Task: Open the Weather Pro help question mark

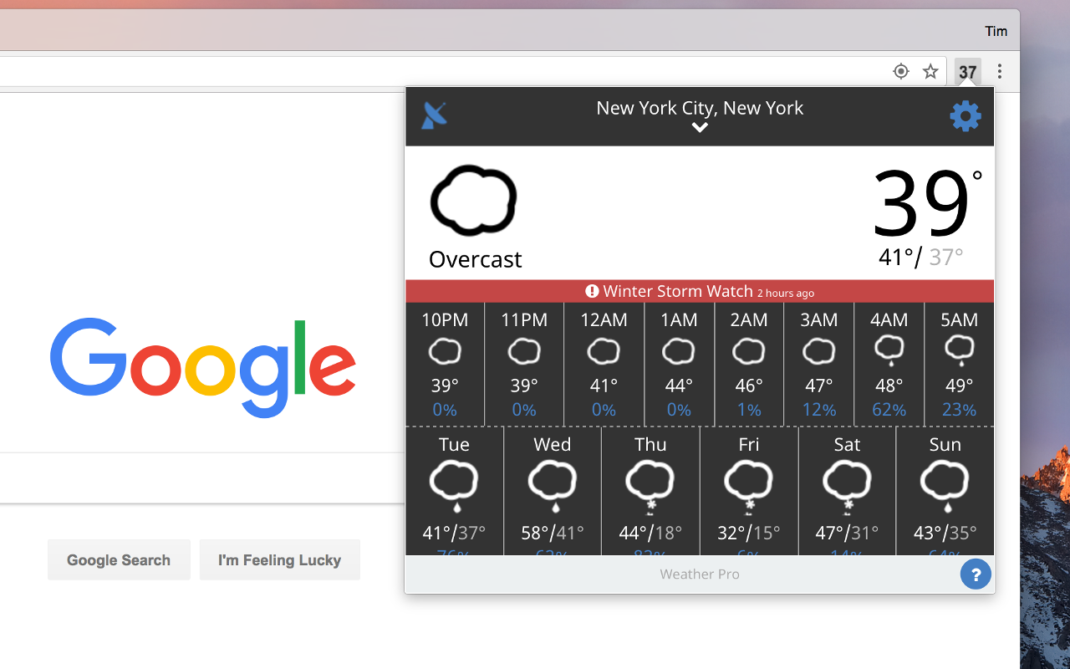Action: coord(976,575)
